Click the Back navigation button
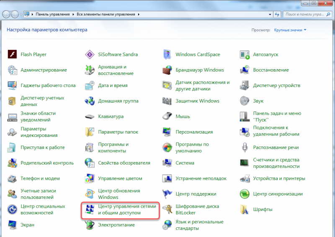This screenshot has width=335, height=237. [6, 14]
